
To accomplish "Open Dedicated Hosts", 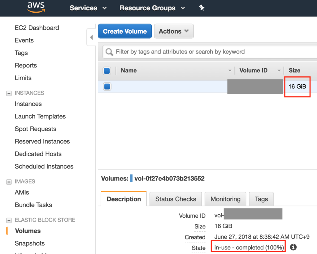I will 38,154.
